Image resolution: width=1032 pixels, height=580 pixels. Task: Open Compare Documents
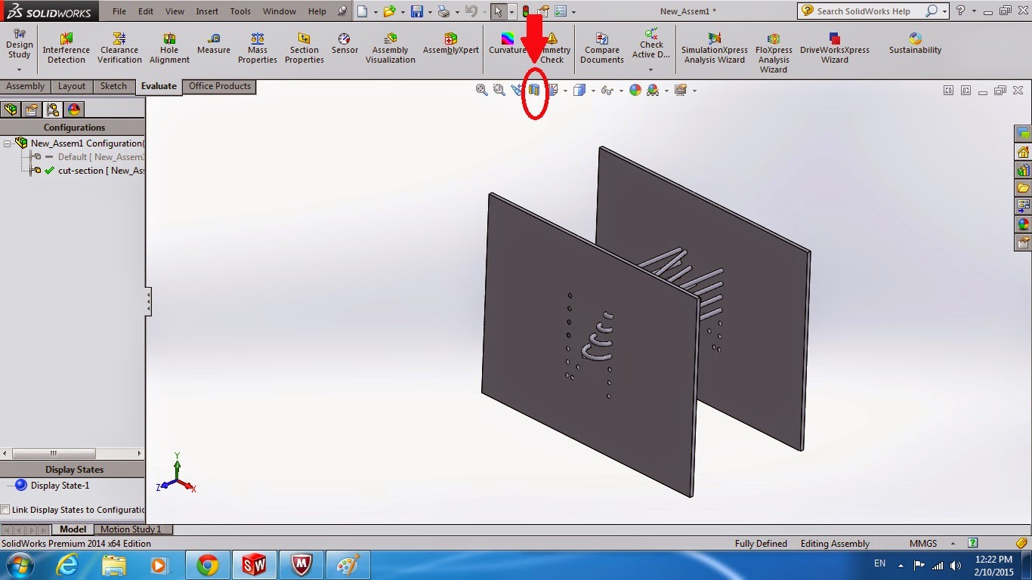(602, 48)
